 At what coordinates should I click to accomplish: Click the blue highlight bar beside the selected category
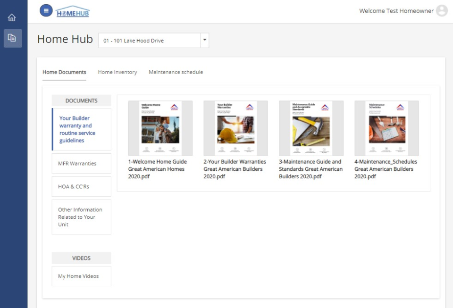[x=53, y=130]
